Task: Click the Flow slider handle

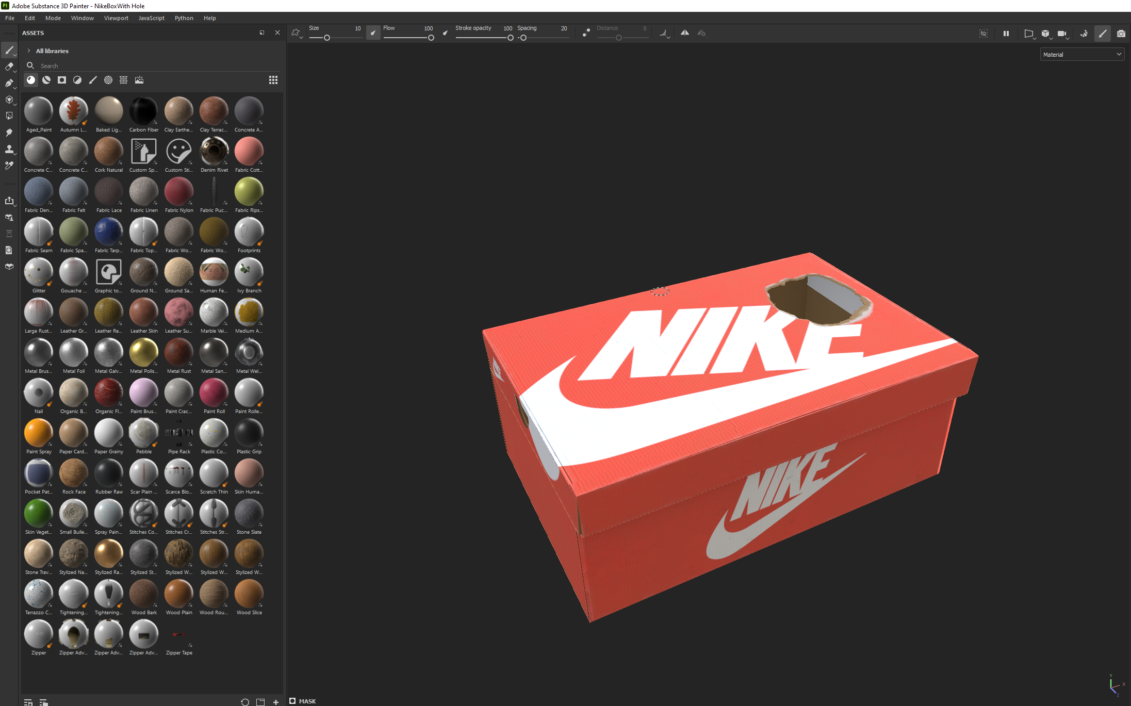Action: click(431, 38)
